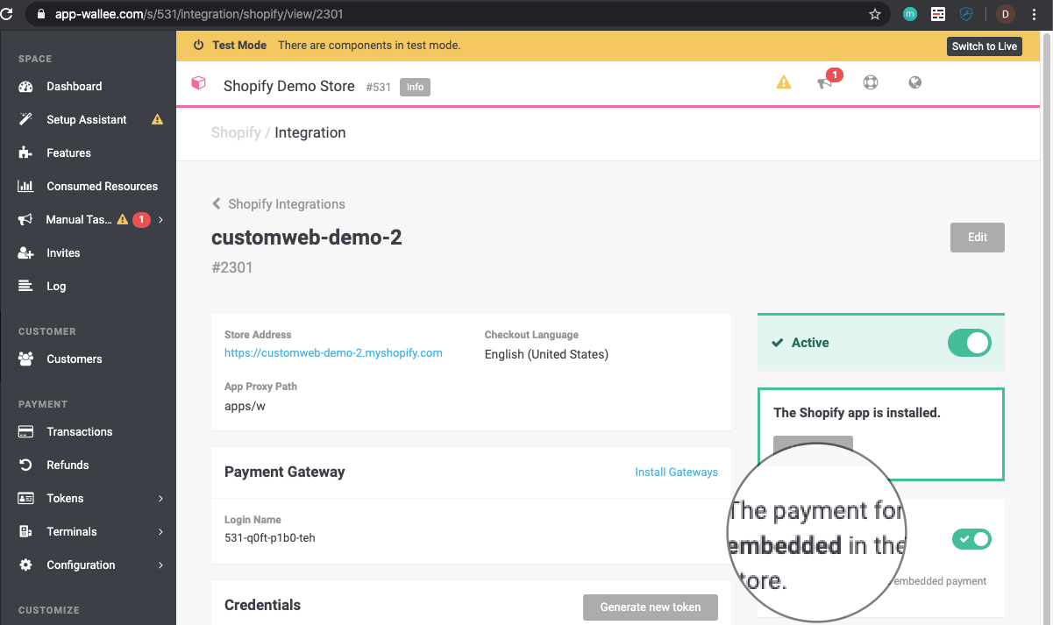The width and height of the screenshot is (1053, 625).
Task: Select login name 531-q0ft-p1b0-teh
Action: pos(270,538)
